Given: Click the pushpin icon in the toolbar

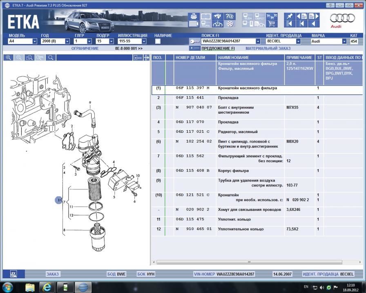Looking at the screenshot, I should [x=290, y=16].
